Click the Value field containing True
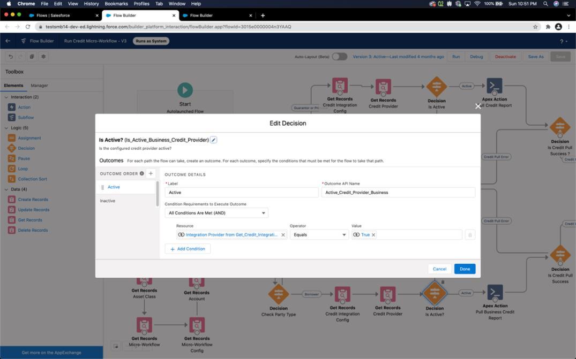Screen dimensions: 576x359 407,235
